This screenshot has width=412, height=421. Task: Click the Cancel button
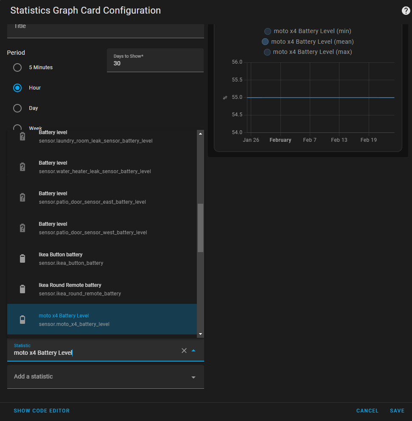click(367, 410)
